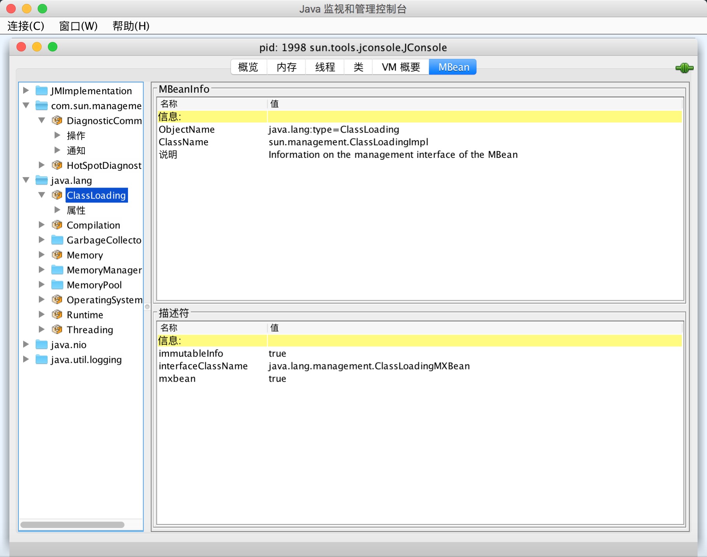The image size is (707, 557).
Task: Click the Threading bean icon
Action: coord(57,329)
